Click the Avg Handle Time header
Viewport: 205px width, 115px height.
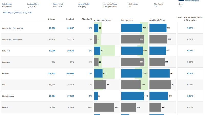pos(157,20)
